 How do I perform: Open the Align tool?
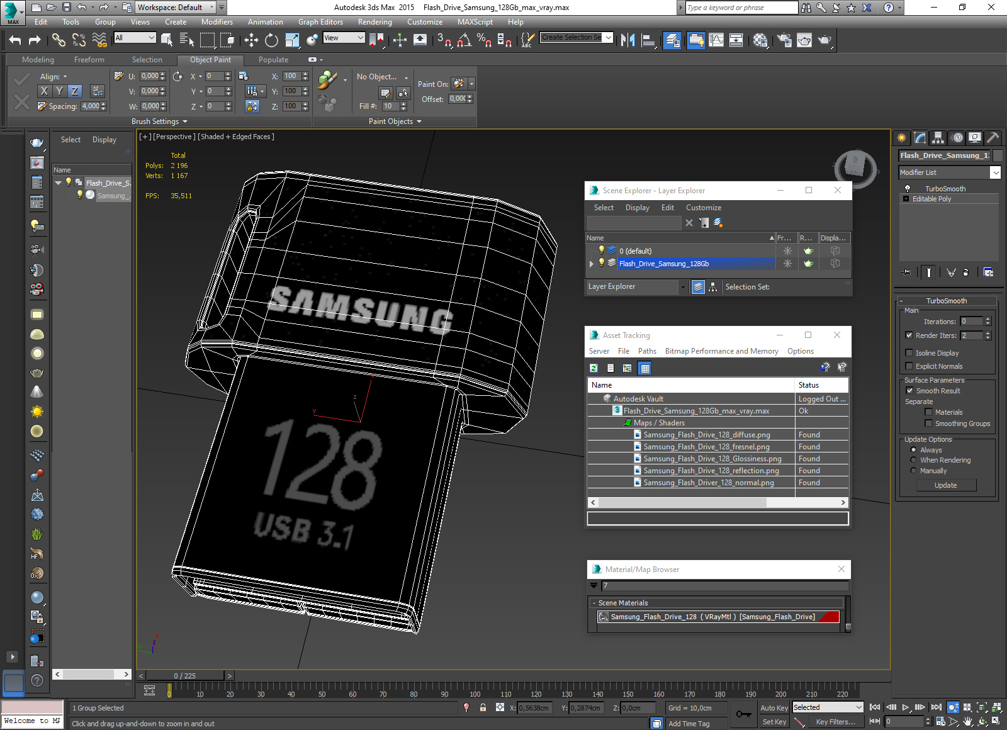pyautogui.click(x=648, y=40)
